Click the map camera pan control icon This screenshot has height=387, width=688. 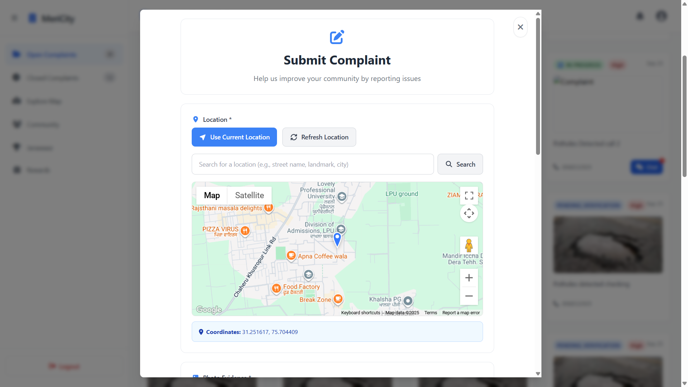coord(469,214)
